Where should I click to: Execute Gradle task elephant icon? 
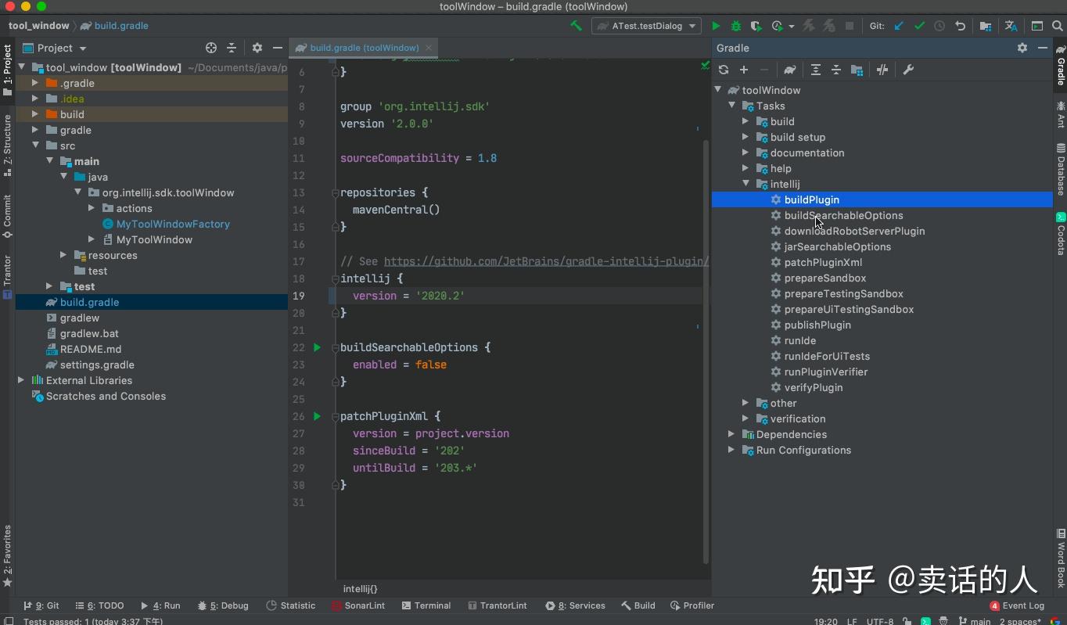[x=790, y=70]
